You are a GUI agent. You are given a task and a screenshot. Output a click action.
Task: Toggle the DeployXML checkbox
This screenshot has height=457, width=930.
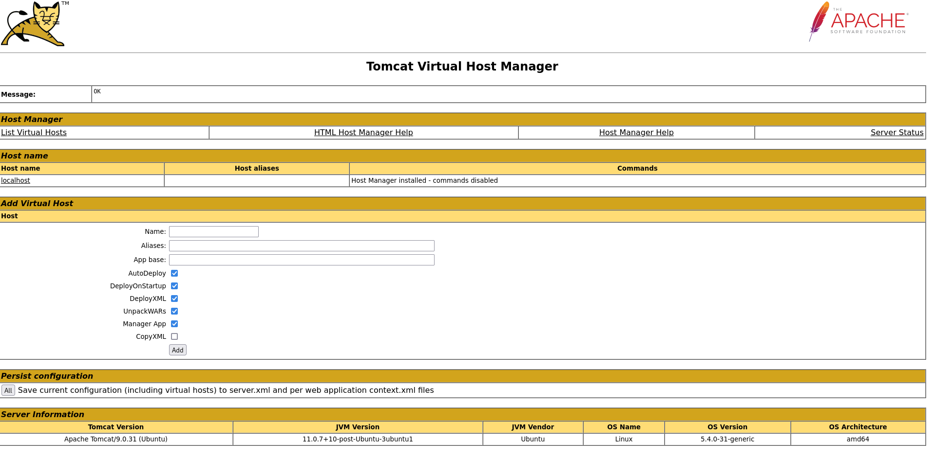coord(174,299)
